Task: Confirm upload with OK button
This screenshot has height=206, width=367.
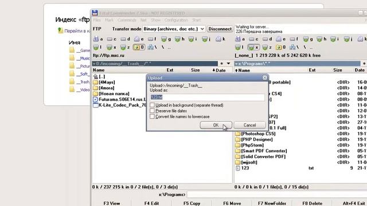Action: [216, 125]
